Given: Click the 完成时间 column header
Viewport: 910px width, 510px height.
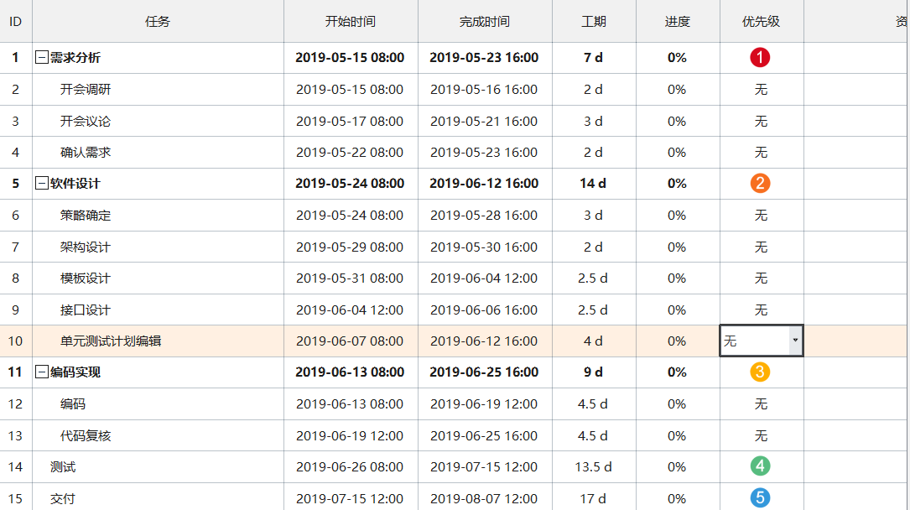Looking at the screenshot, I should pos(484,22).
